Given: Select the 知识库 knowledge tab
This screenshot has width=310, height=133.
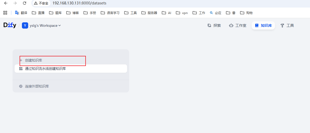Looking at the screenshot, I should (x=263, y=25).
